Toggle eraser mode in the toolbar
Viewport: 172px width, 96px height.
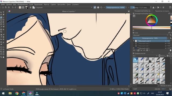click(x=95, y=7)
